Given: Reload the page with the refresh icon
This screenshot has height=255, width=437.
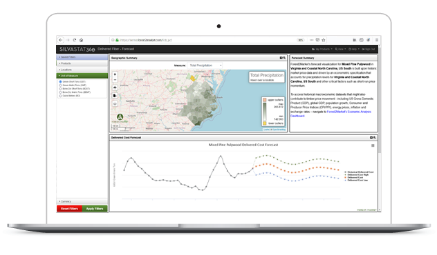Looking at the screenshot, I should coord(75,40).
